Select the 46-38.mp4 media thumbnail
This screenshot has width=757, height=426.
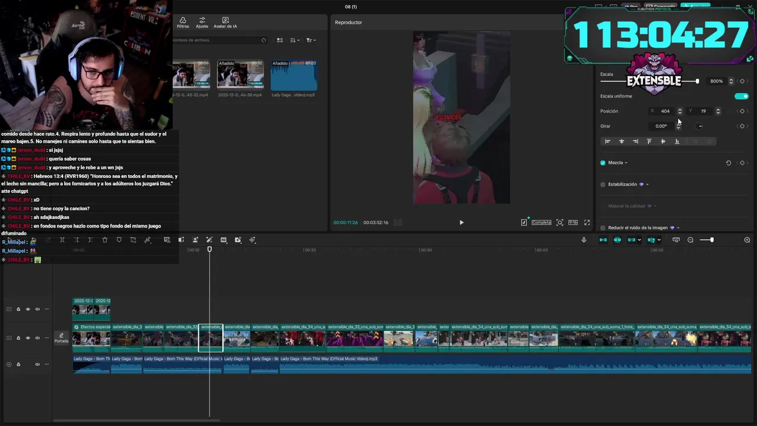(240, 75)
